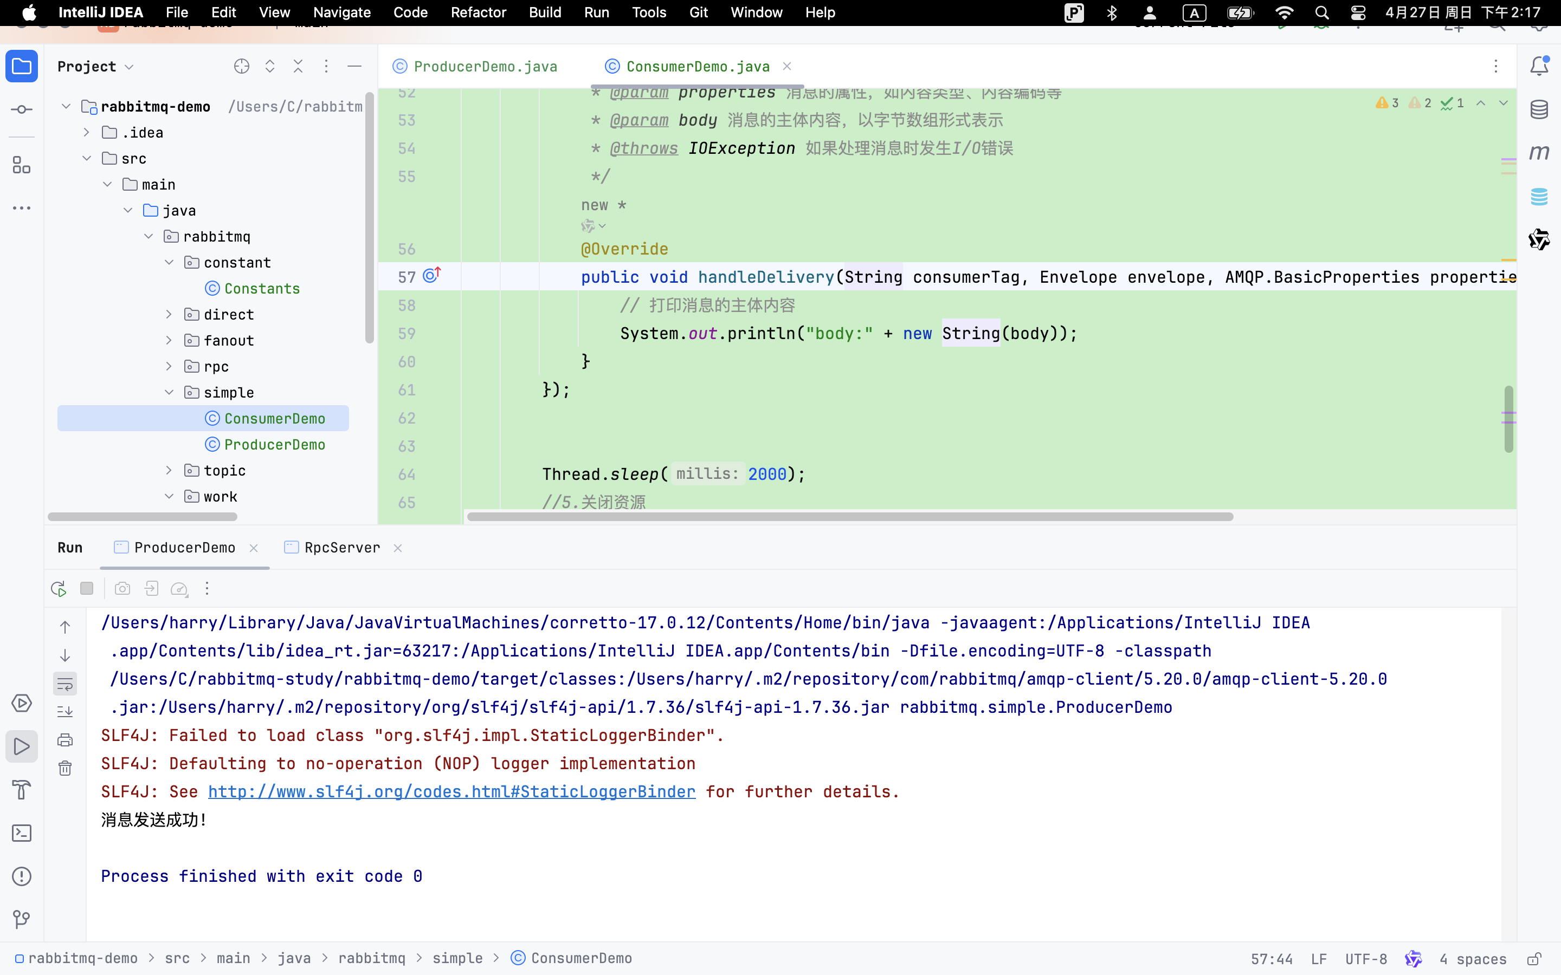
Task: Toggle soft-wrap in console output
Action: tap(65, 684)
